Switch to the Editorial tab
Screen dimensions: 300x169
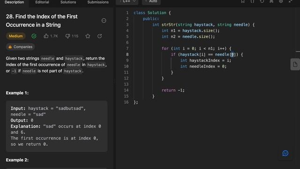point(42,2)
